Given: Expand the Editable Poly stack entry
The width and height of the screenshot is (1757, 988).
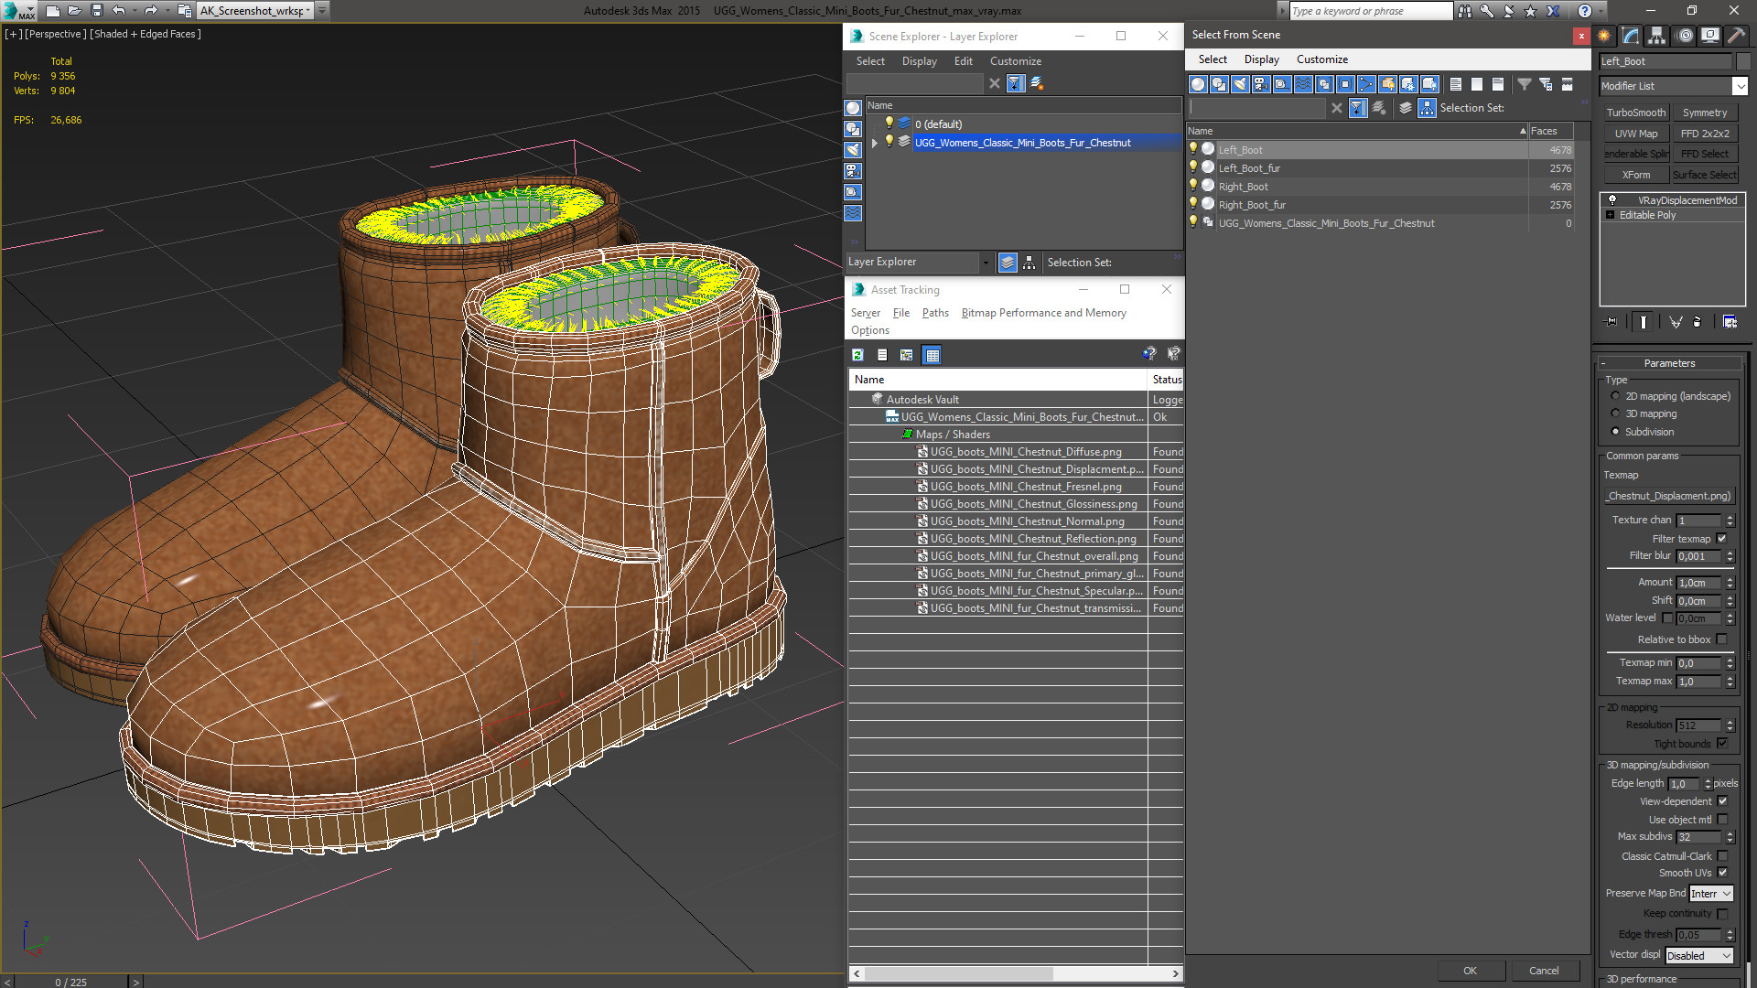Looking at the screenshot, I should (x=1610, y=215).
